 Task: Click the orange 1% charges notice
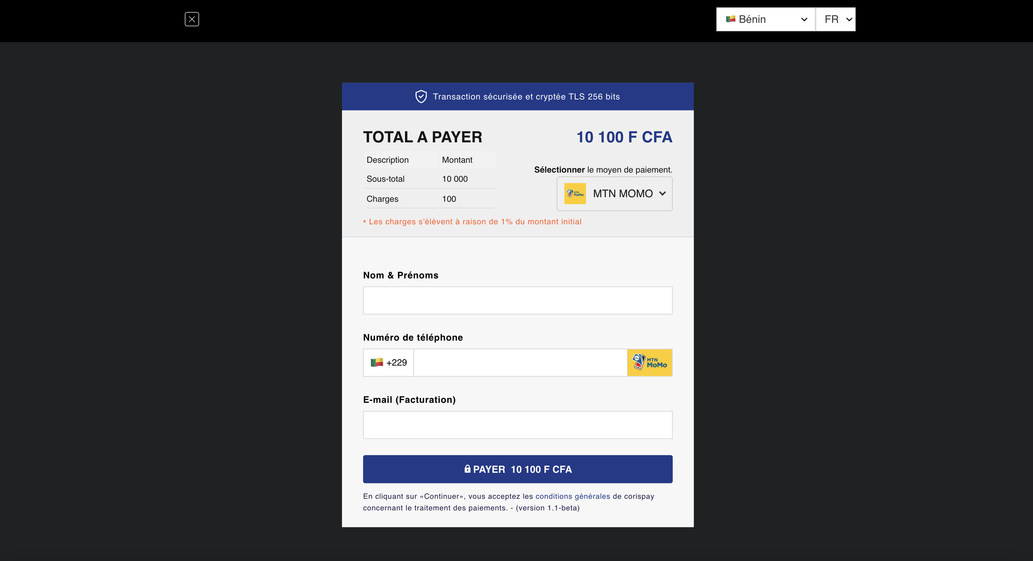click(x=472, y=221)
